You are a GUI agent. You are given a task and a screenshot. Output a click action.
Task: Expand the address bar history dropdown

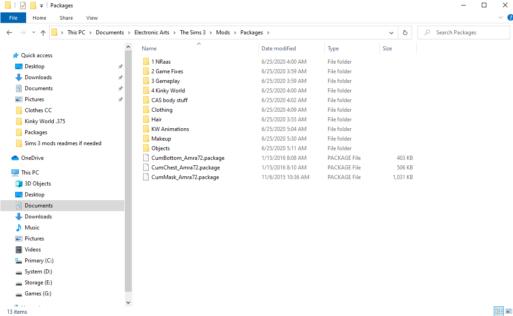(391, 33)
